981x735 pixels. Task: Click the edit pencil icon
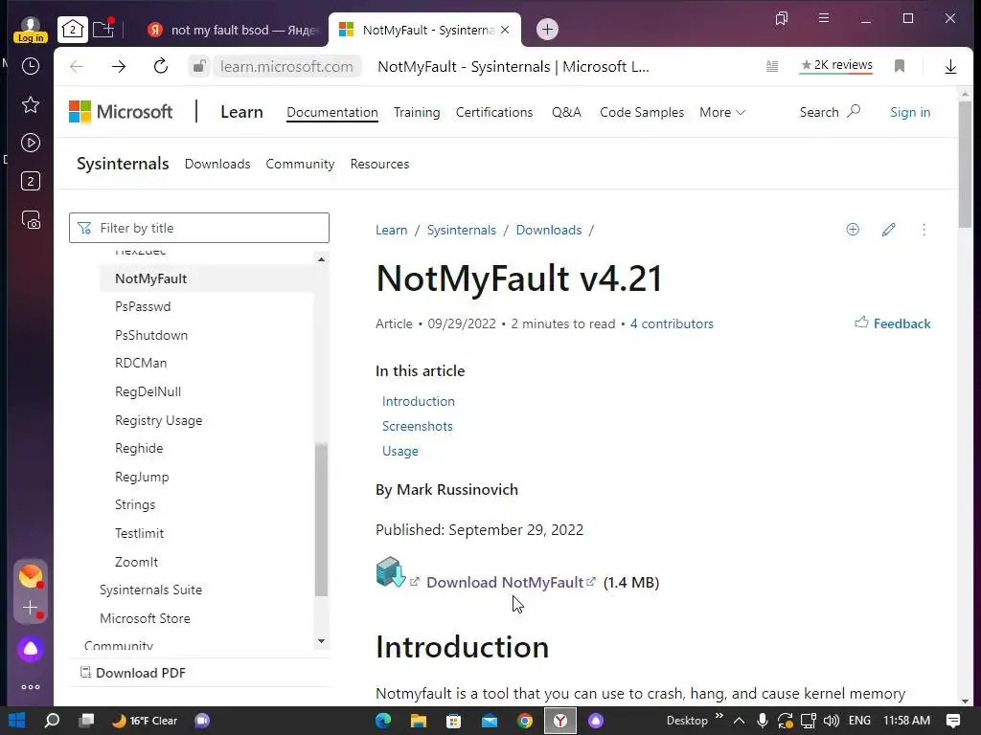point(888,230)
